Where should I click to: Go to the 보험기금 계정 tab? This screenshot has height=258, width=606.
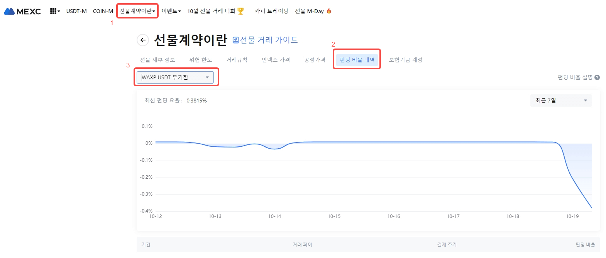tap(406, 60)
